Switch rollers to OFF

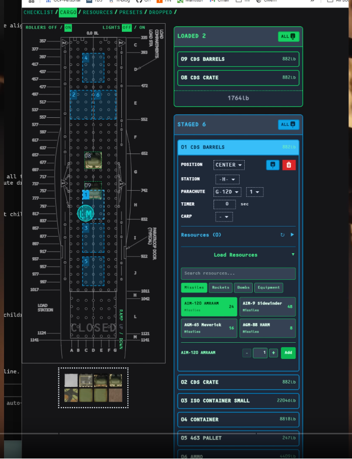click(53, 27)
